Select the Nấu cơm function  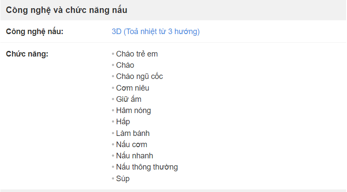(x=131, y=145)
